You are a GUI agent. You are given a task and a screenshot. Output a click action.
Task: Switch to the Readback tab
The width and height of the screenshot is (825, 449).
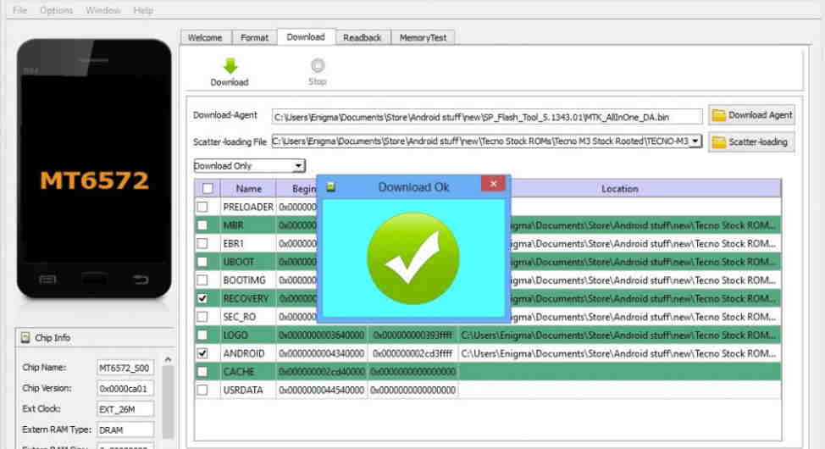[x=362, y=37]
